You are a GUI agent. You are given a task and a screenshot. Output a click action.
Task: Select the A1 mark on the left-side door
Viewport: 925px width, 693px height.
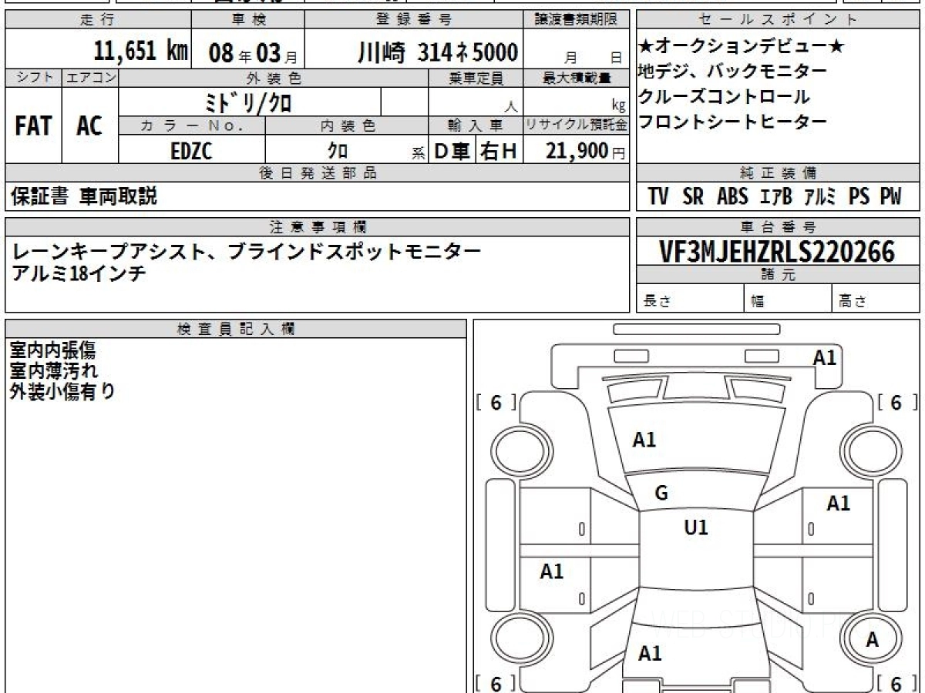(x=552, y=571)
